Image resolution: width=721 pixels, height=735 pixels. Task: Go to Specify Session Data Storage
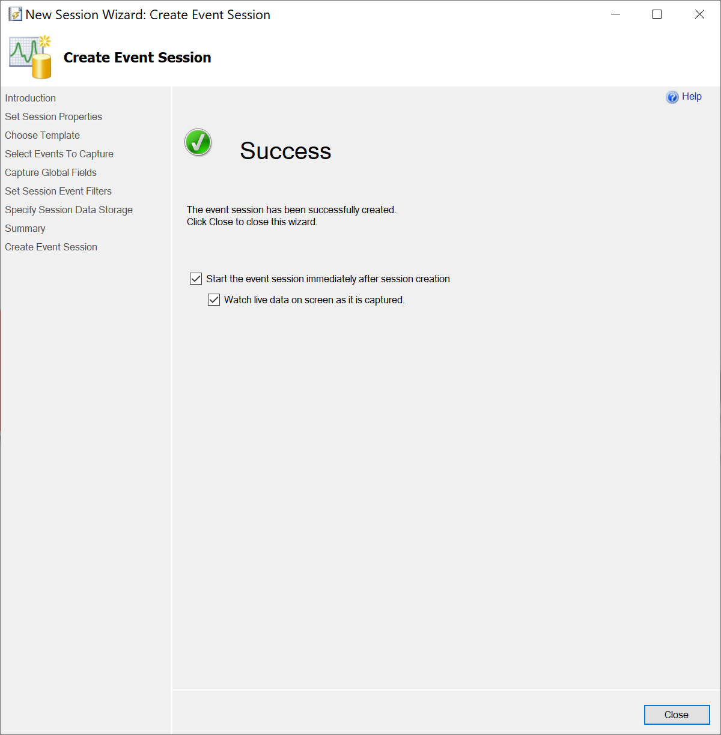[68, 210]
